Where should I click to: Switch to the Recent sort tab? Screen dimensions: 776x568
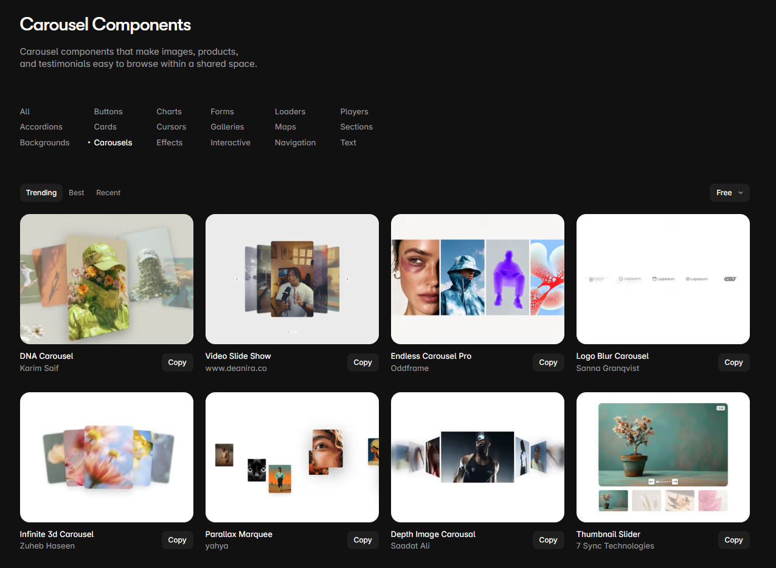[x=108, y=193]
